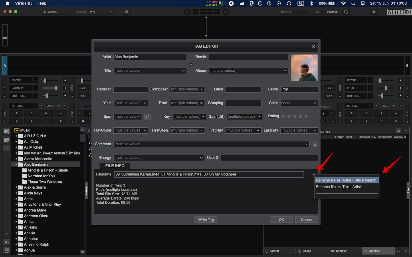Click the right deck next CUE page arrow

click(x=394, y=106)
